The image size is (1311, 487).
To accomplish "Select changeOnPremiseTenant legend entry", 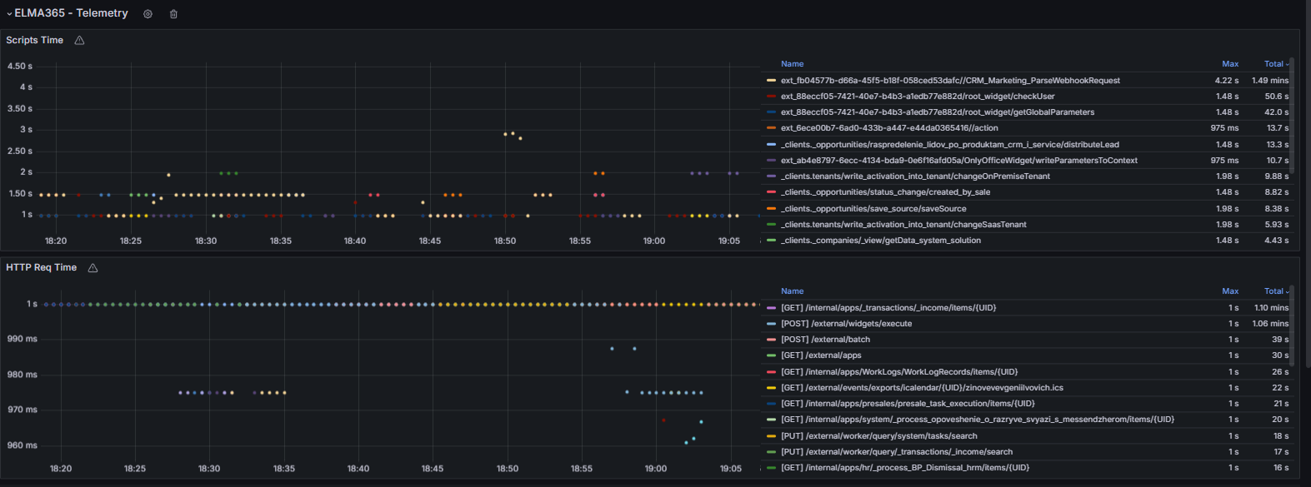I will tap(916, 176).
